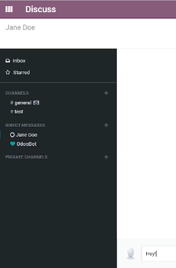Image resolution: width=176 pixels, height=268 pixels.
Task: Click the Jane Doe conversation title
Action: tap(20, 27)
